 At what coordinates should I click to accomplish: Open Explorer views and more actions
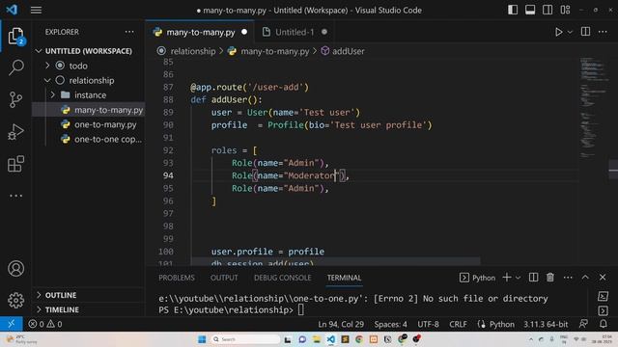[x=129, y=32]
